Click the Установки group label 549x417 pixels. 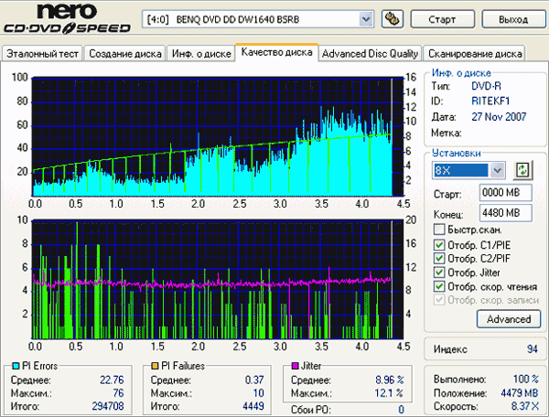(x=457, y=153)
